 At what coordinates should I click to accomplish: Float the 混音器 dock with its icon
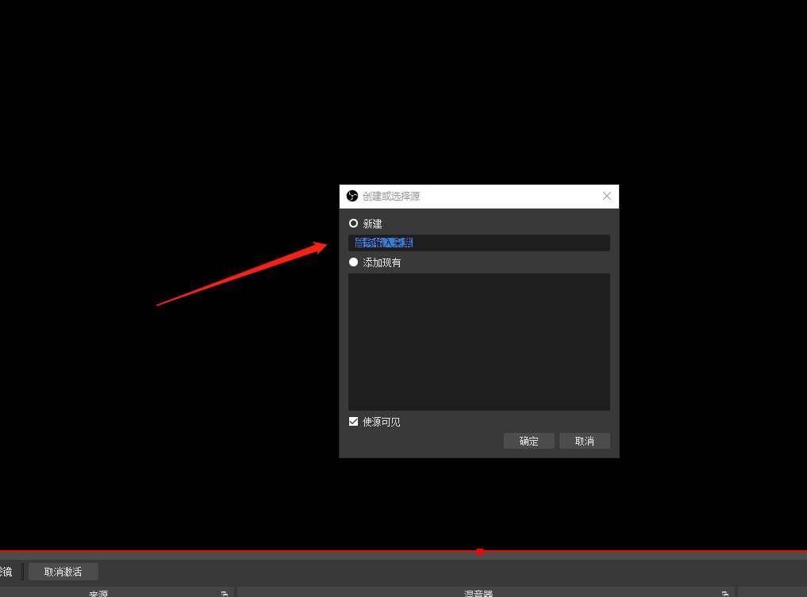724,593
